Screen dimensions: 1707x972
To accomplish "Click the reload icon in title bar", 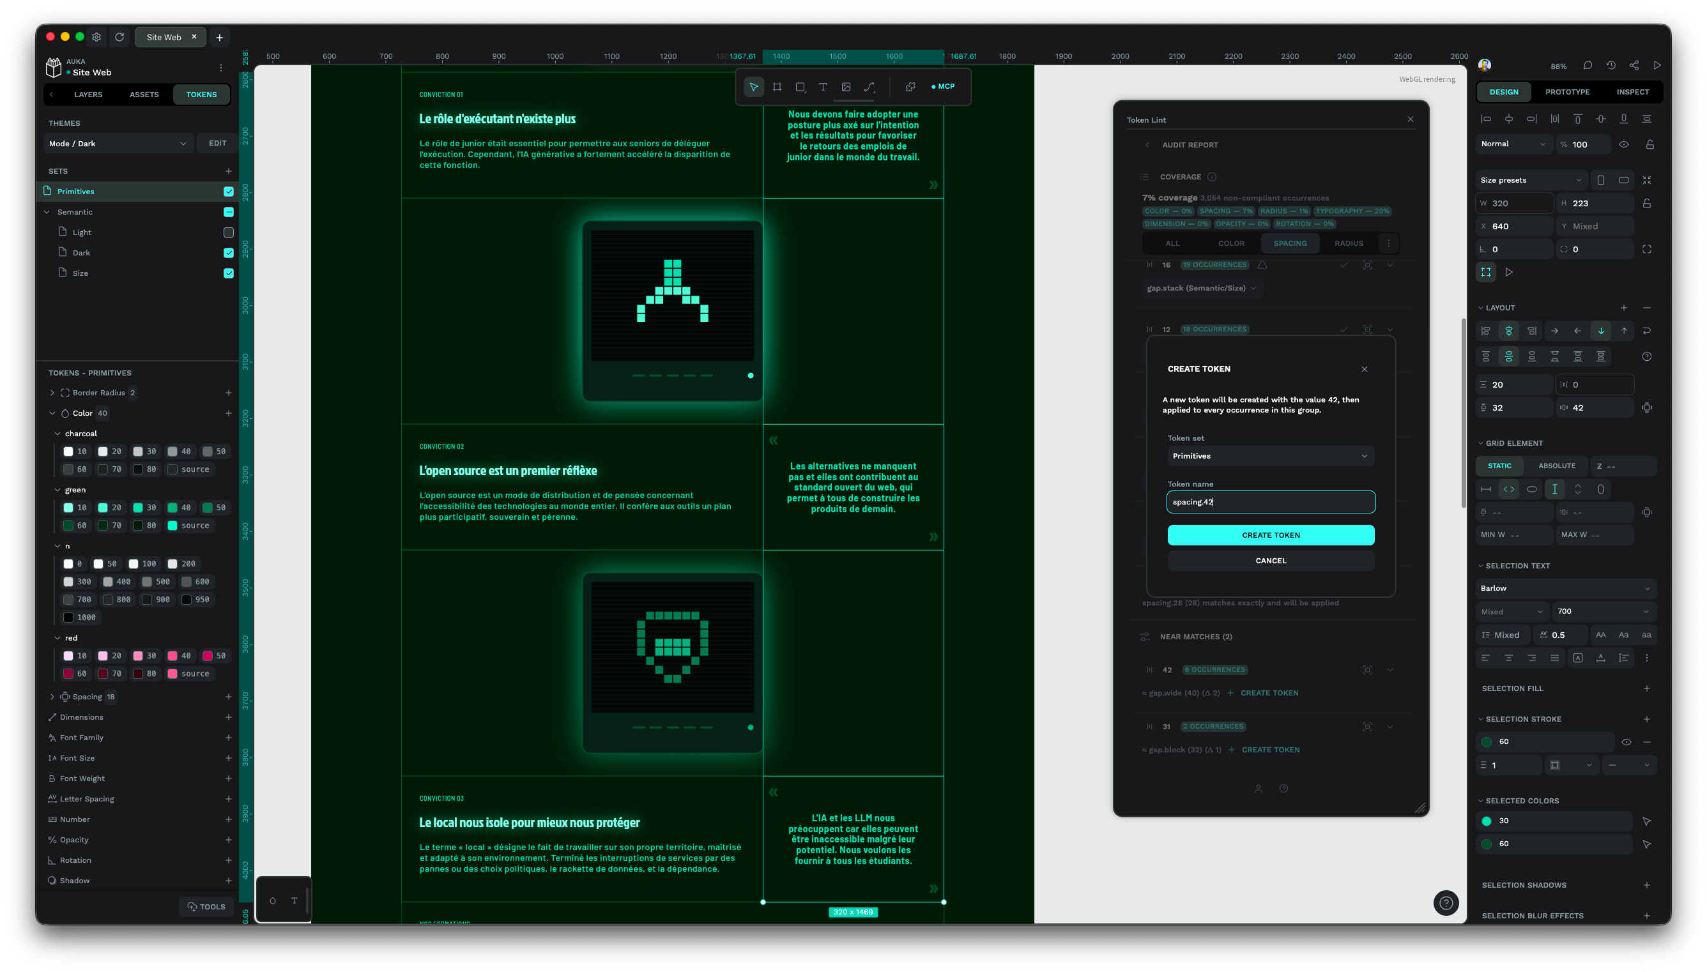I will click(x=119, y=36).
